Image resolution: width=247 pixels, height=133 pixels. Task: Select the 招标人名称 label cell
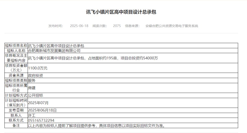click(x=16, y=51)
